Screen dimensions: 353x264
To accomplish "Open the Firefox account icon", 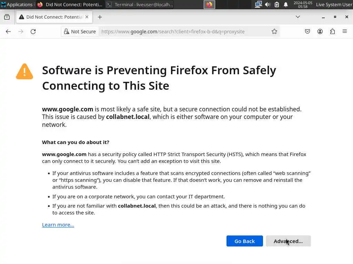I will 320,32.
